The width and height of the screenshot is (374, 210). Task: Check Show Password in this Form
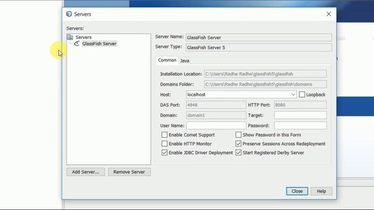238,135
